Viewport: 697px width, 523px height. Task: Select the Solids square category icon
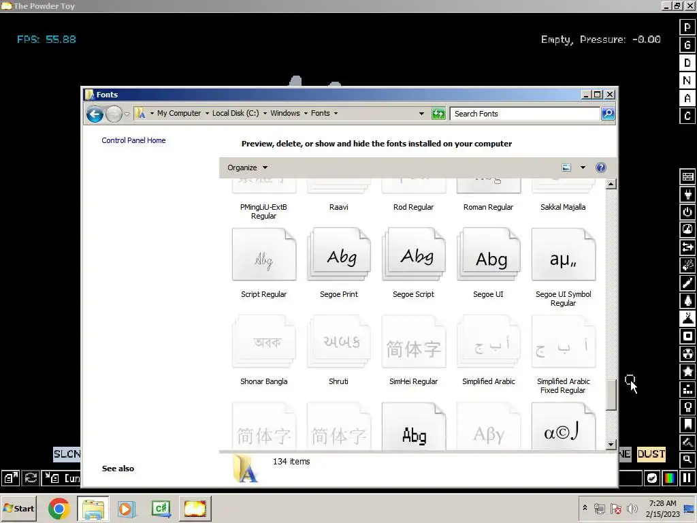click(x=687, y=336)
